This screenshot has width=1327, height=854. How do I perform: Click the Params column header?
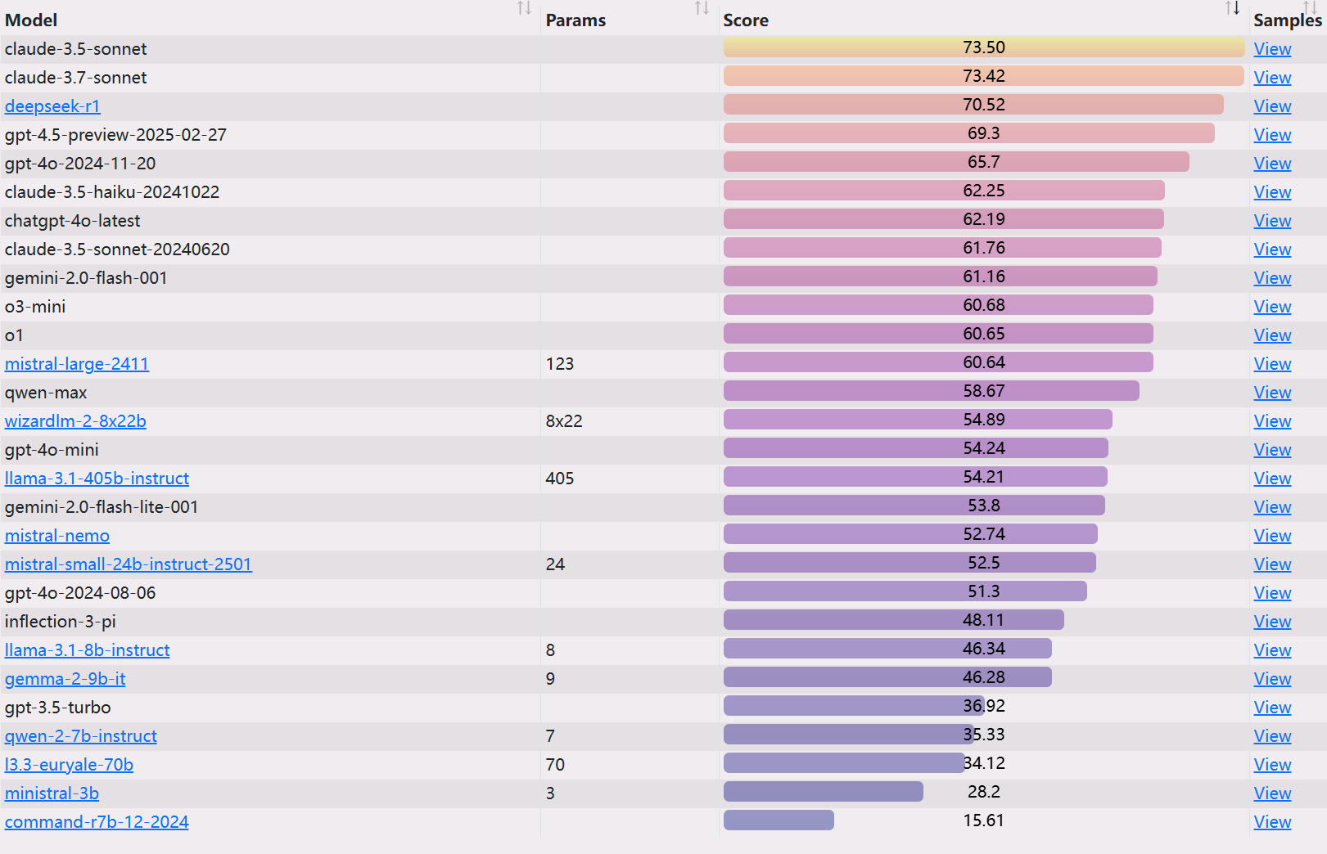click(x=575, y=20)
